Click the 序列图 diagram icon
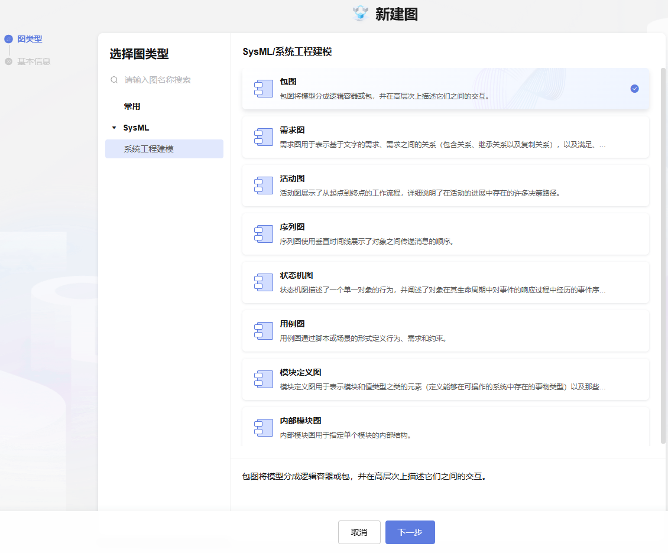The image size is (668, 553). 263,234
